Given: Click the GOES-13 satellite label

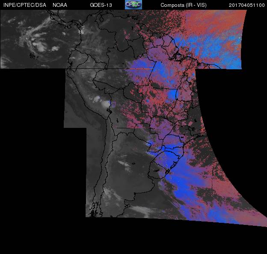Looking at the screenshot, I should click(x=101, y=5).
